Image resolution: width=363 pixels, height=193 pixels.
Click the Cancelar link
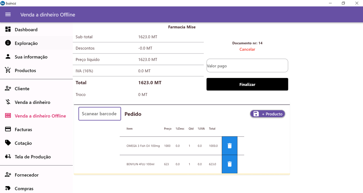[247, 49]
